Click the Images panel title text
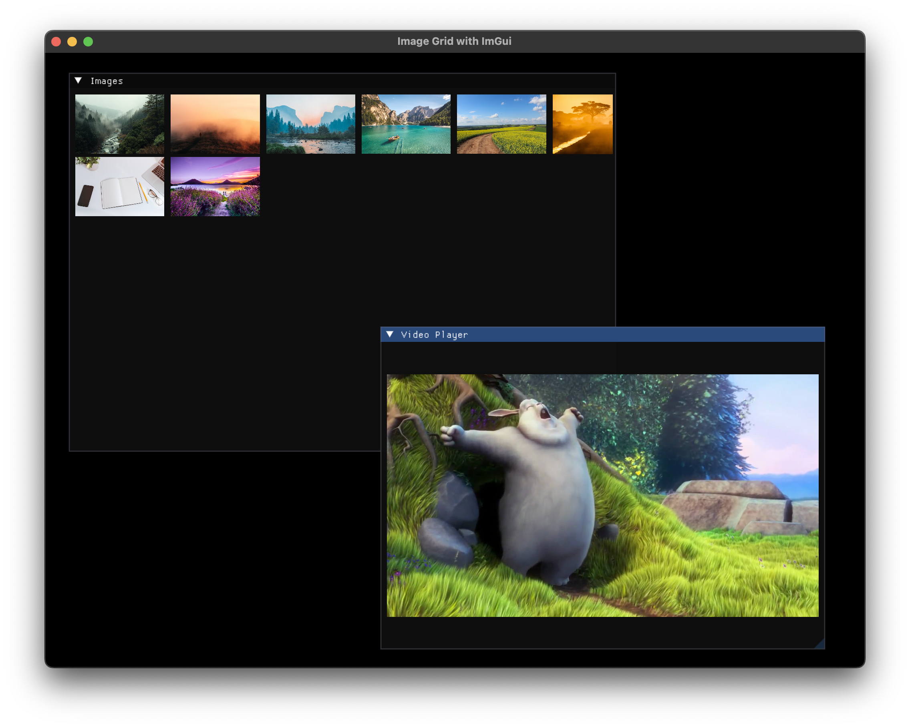 pyautogui.click(x=107, y=81)
